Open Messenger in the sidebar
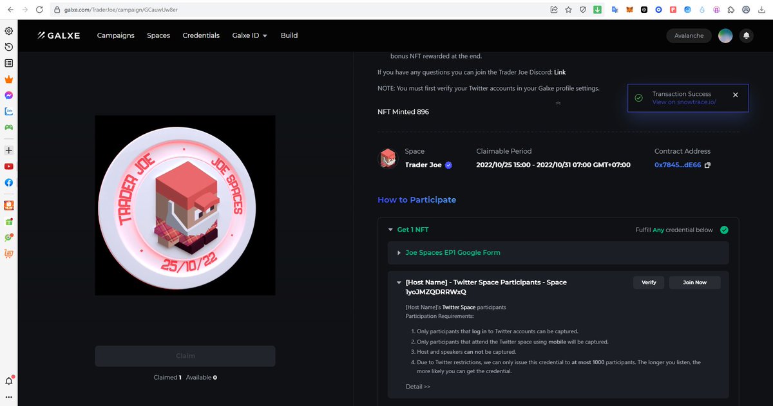Viewport: 773px width, 406px height. 9,95
